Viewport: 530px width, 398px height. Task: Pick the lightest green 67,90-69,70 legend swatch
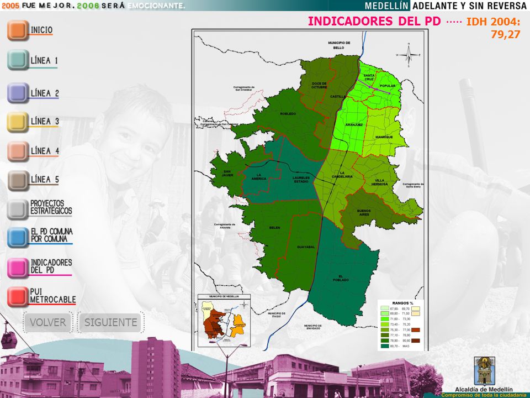click(x=385, y=308)
